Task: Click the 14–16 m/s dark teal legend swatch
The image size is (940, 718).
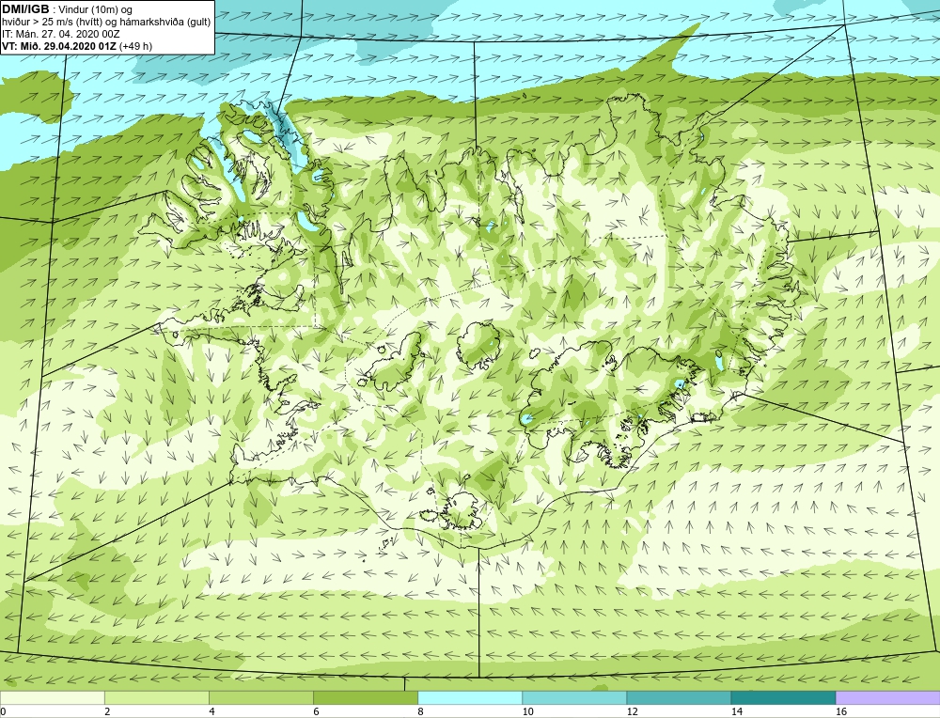Action: point(782,697)
